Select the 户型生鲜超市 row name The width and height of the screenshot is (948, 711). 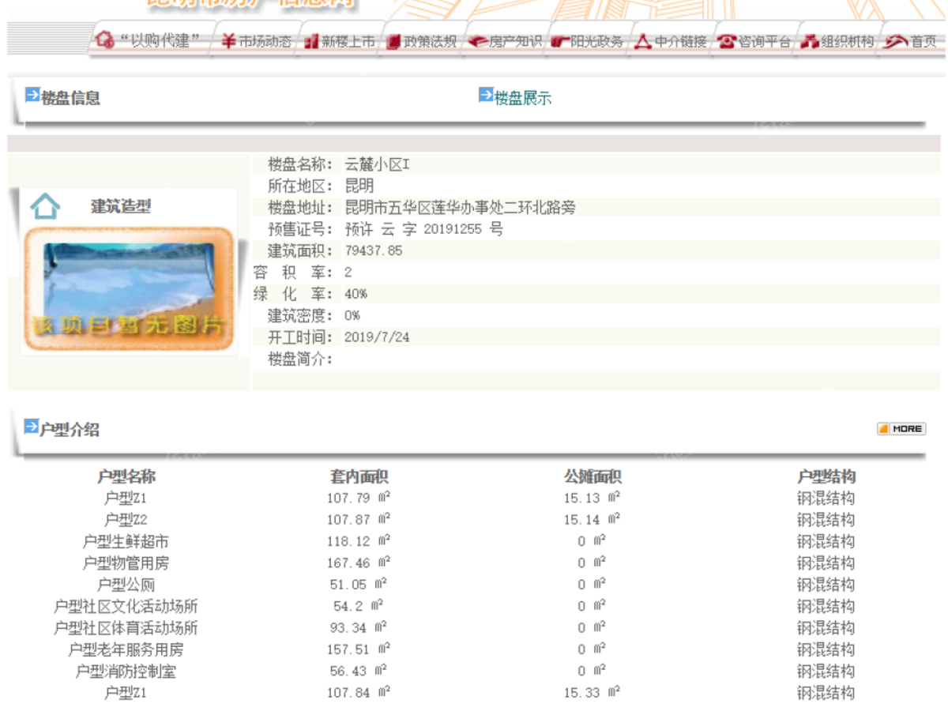click(126, 542)
